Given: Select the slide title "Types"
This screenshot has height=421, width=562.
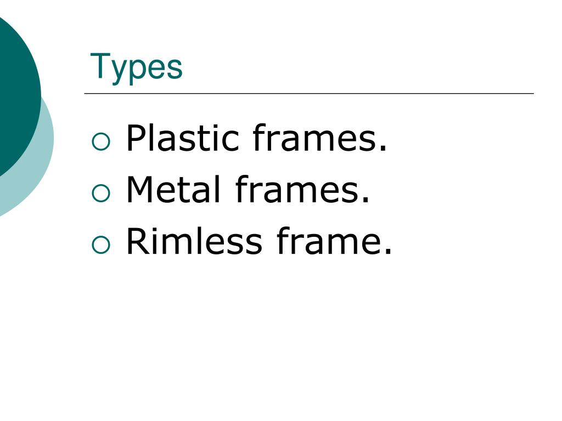Looking at the screenshot, I should click(x=136, y=67).
